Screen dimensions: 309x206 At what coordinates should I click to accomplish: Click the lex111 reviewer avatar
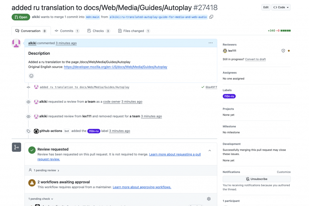pyautogui.click(x=225, y=51)
